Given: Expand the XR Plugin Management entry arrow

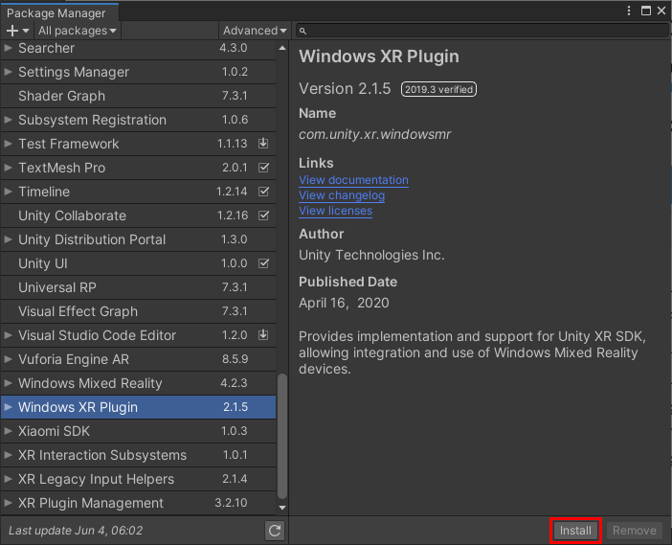Looking at the screenshot, I should point(9,503).
